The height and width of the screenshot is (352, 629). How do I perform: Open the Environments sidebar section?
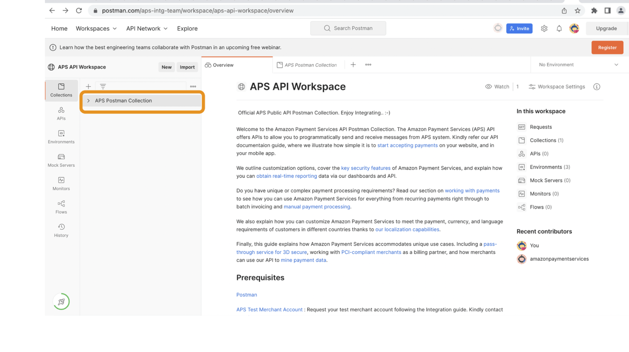(x=61, y=137)
